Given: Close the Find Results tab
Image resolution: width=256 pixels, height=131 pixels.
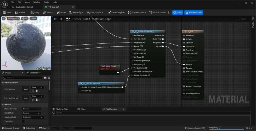Looking at the screenshot, I should (123, 109).
